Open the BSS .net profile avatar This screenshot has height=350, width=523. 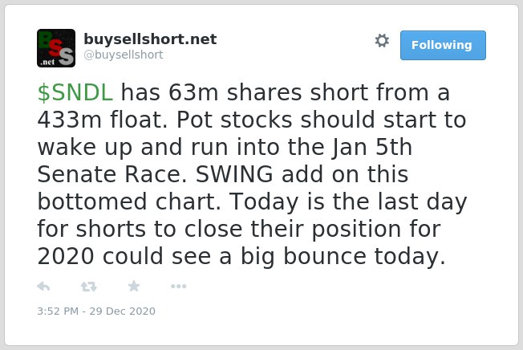click(56, 48)
